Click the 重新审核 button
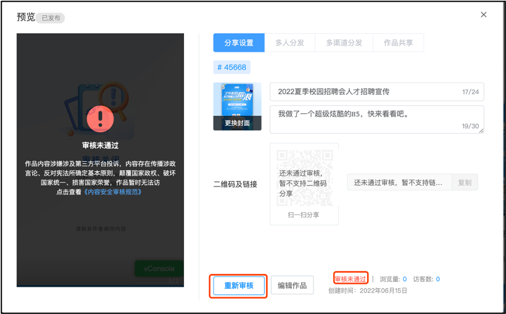The width and height of the screenshot is (506, 314). [239, 286]
